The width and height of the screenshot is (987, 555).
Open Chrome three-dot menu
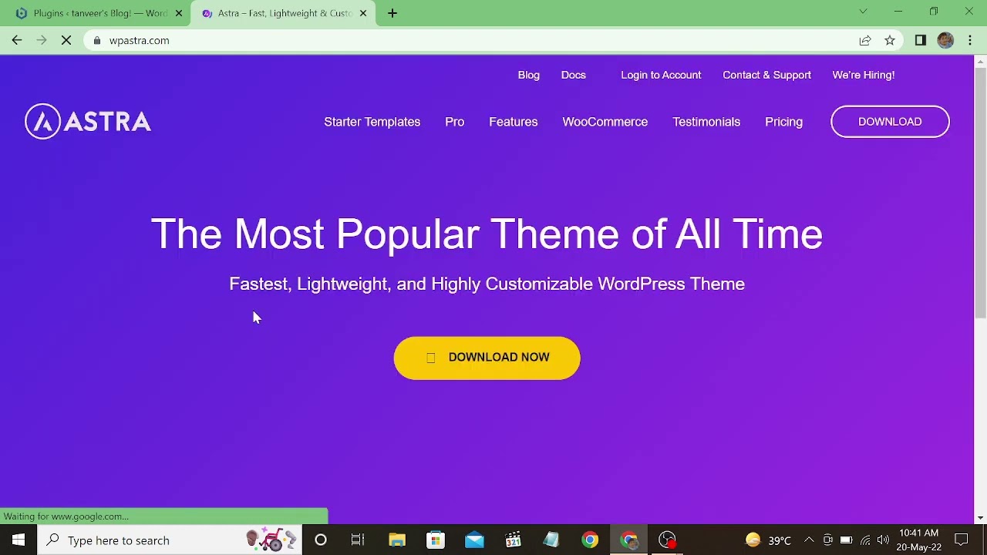[x=970, y=41]
